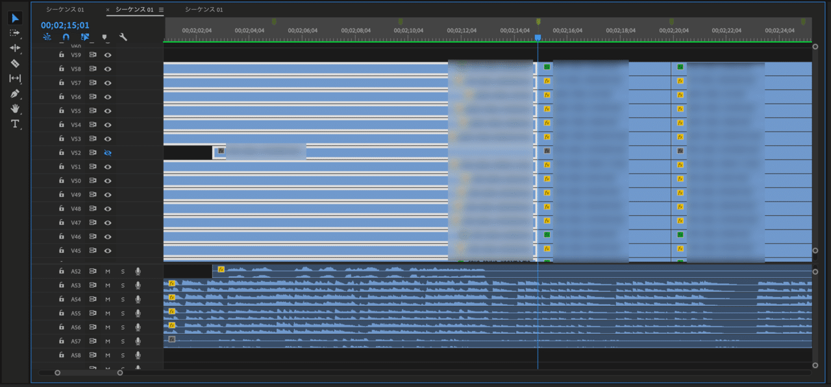Screen dimensions: 831x387
Task: Select track header label A55
Action: [76, 313]
